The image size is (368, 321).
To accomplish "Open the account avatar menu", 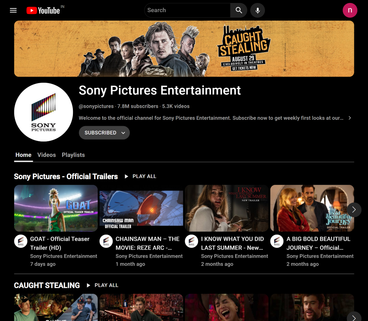I will tap(350, 10).
